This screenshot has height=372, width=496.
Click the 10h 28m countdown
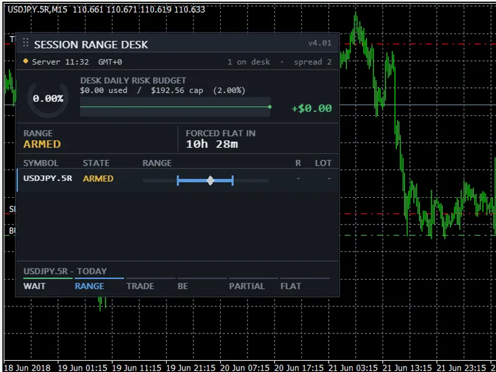tap(212, 144)
